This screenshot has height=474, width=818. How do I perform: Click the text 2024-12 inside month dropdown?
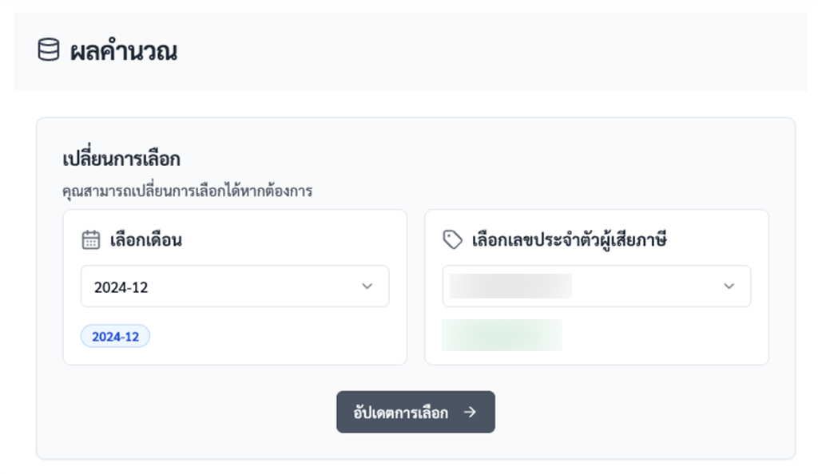point(121,287)
